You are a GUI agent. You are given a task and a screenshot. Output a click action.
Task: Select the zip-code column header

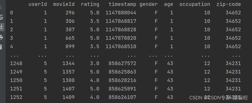pos(229,5)
